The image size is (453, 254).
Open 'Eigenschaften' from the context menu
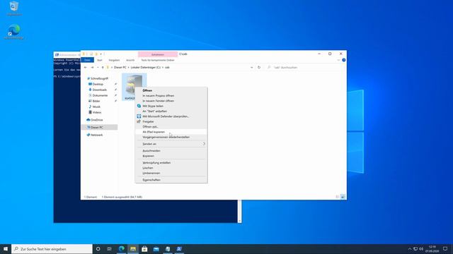coord(151,180)
